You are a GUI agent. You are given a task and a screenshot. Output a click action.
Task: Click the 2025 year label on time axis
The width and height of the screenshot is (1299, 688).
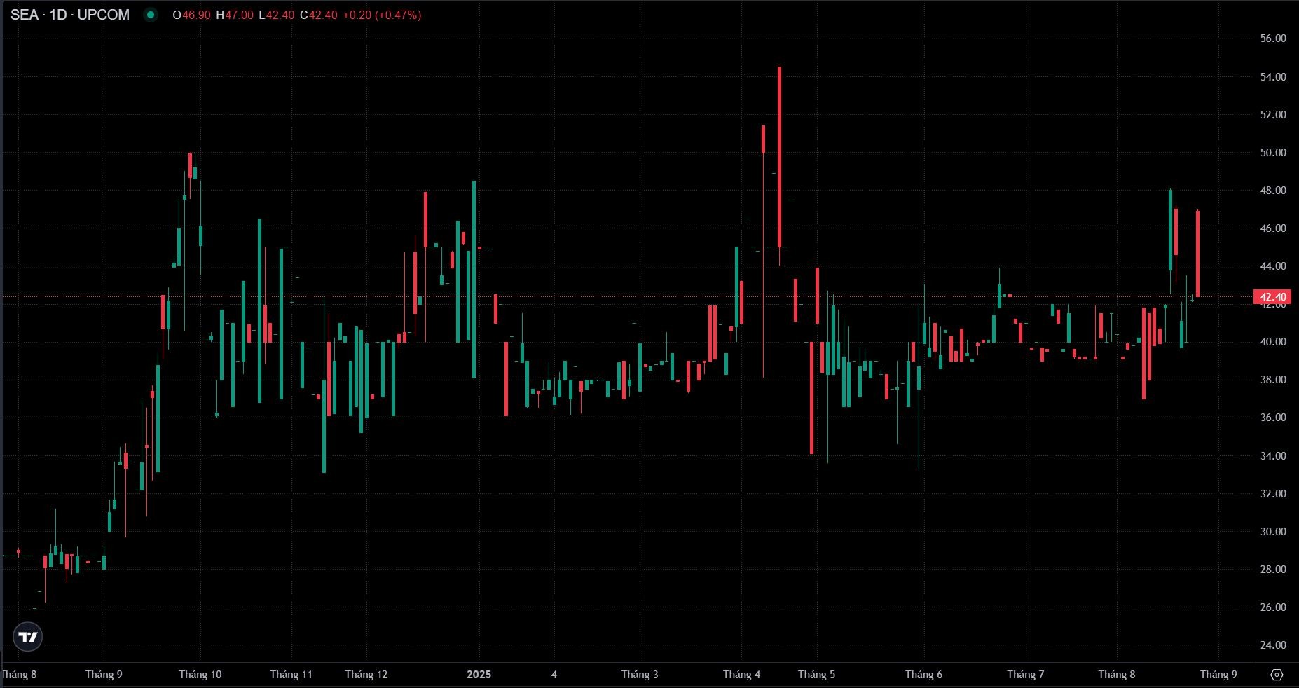479,675
